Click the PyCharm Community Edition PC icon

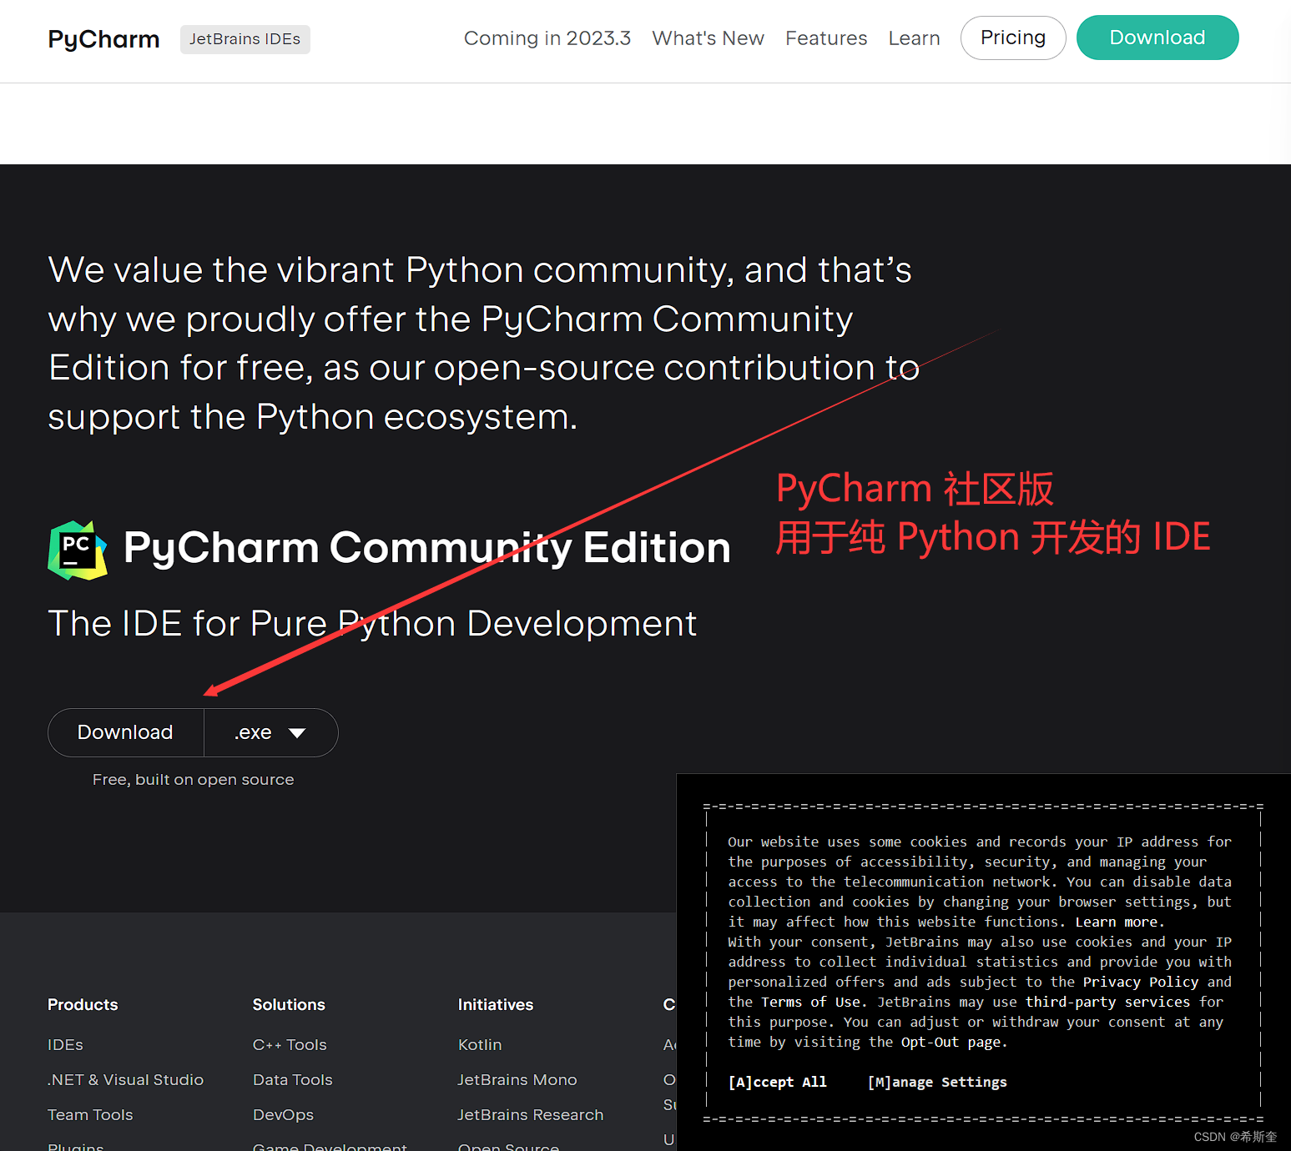click(x=78, y=550)
